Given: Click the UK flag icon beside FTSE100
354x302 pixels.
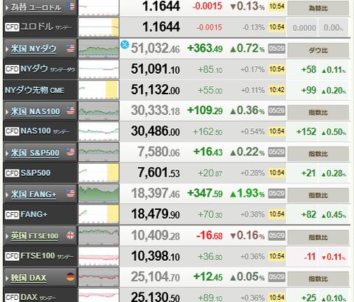Looking at the screenshot, I should pyautogui.click(x=70, y=235).
